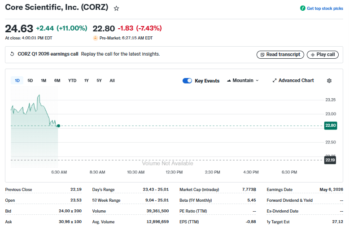The height and width of the screenshot is (226, 349).
Task: Click the Core Scientific, Inc. (CORZ) heading
Action: pos(57,7)
